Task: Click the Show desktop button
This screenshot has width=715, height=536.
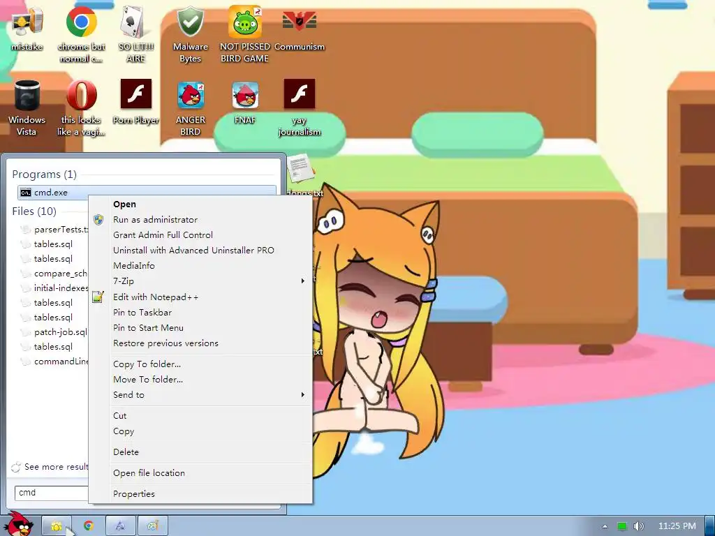Action: [x=710, y=526]
